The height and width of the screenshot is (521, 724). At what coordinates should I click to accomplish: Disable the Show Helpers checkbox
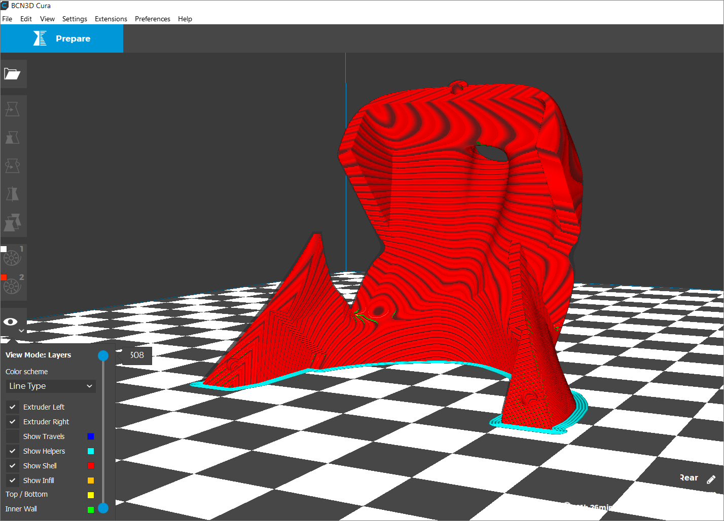[x=13, y=451]
